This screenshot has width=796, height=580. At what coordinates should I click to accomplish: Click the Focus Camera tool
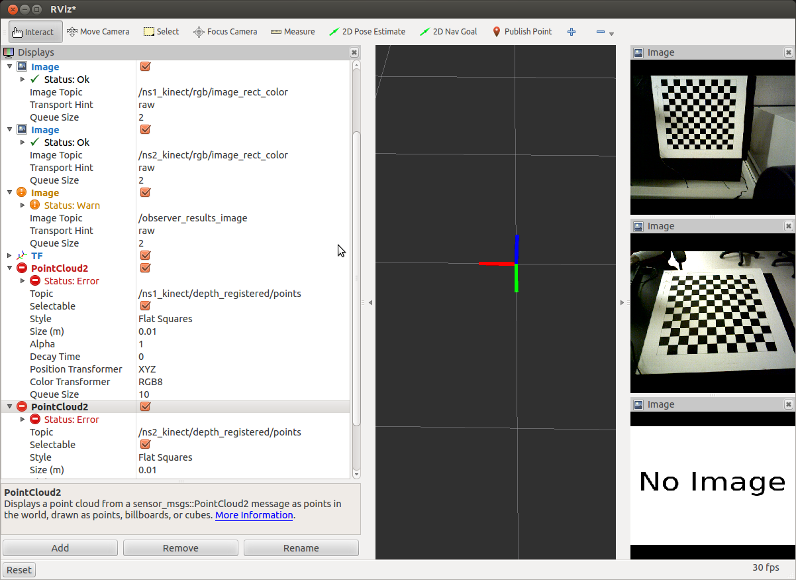225,32
